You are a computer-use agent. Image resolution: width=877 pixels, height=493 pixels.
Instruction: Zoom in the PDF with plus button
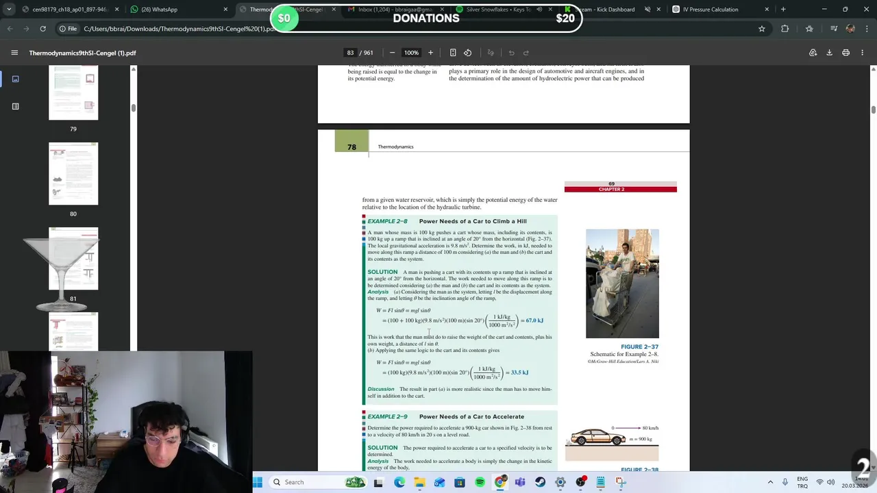coord(430,53)
